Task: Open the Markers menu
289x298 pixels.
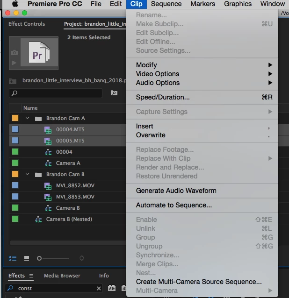Action: 203,4
